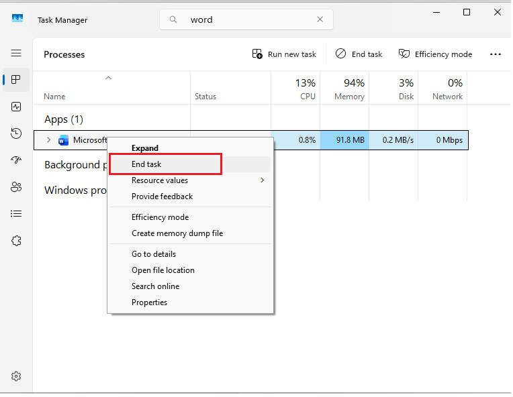Click the search magnifier icon
The height and width of the screenshot is (397, 513).
pos(173,19)
